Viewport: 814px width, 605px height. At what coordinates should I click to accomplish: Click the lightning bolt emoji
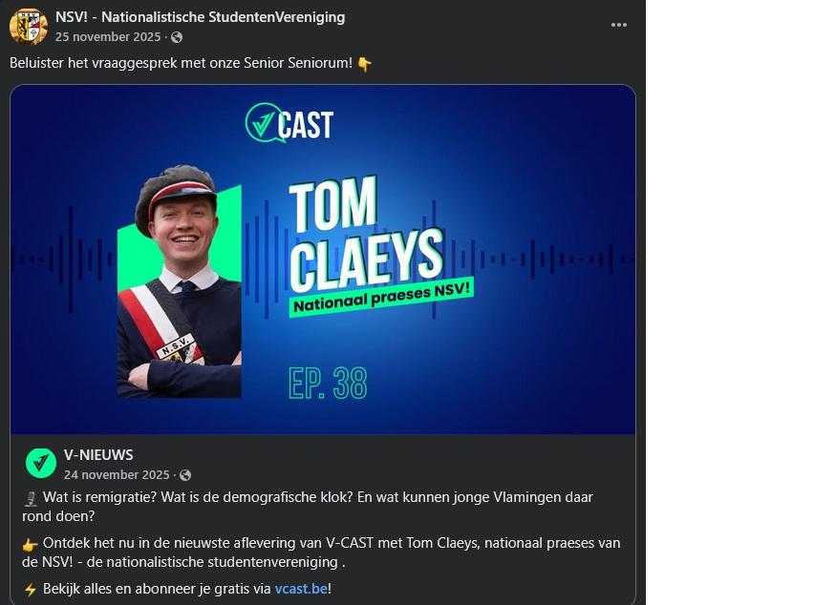pyautogui.click(x=31, y=590)
